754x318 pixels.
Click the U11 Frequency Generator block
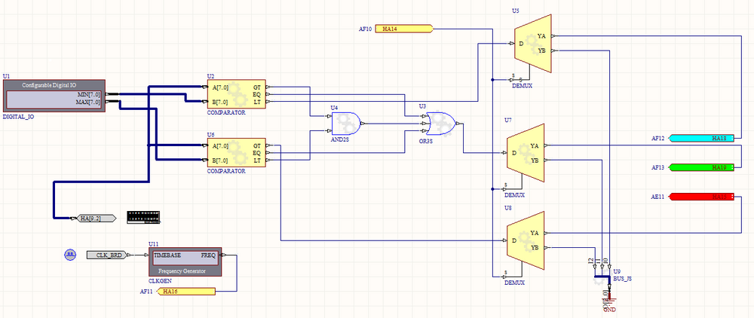[x=184, y=263]
